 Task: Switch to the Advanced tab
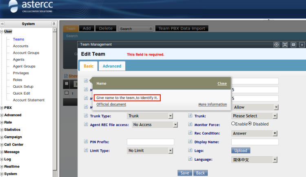112,66
